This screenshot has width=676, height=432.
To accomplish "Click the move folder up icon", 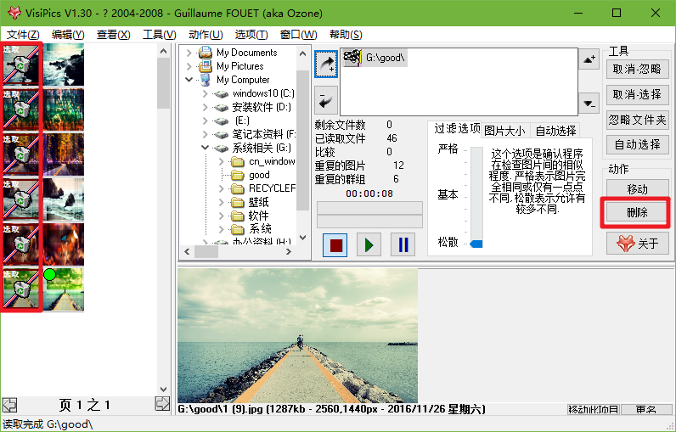I will point(590,59).
